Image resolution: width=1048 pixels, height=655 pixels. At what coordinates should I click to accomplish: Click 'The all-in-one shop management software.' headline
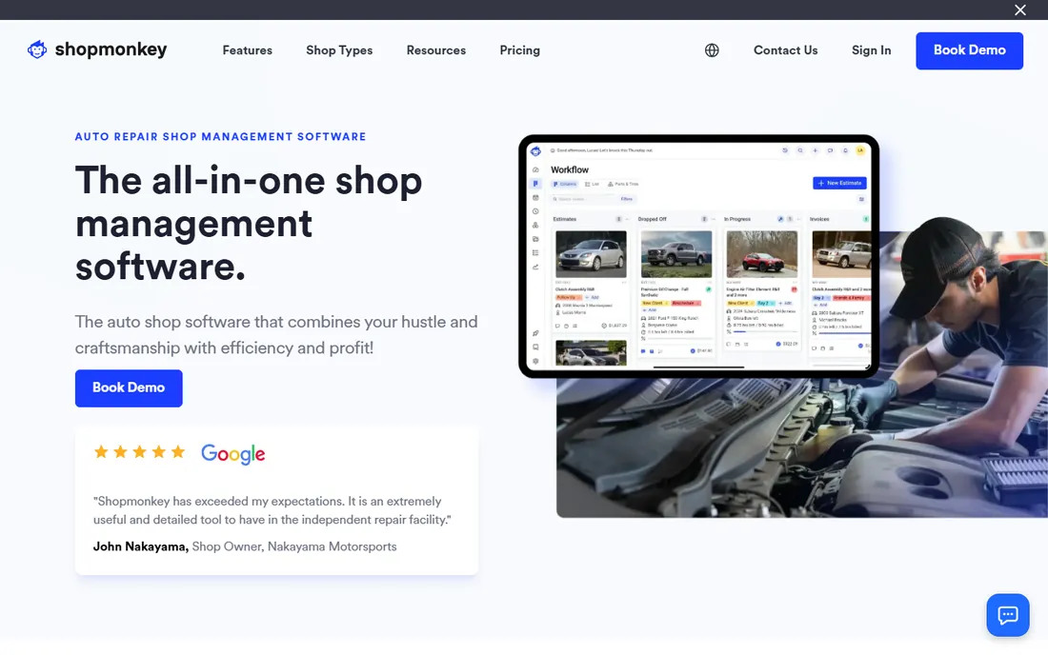tap(249, 223)
